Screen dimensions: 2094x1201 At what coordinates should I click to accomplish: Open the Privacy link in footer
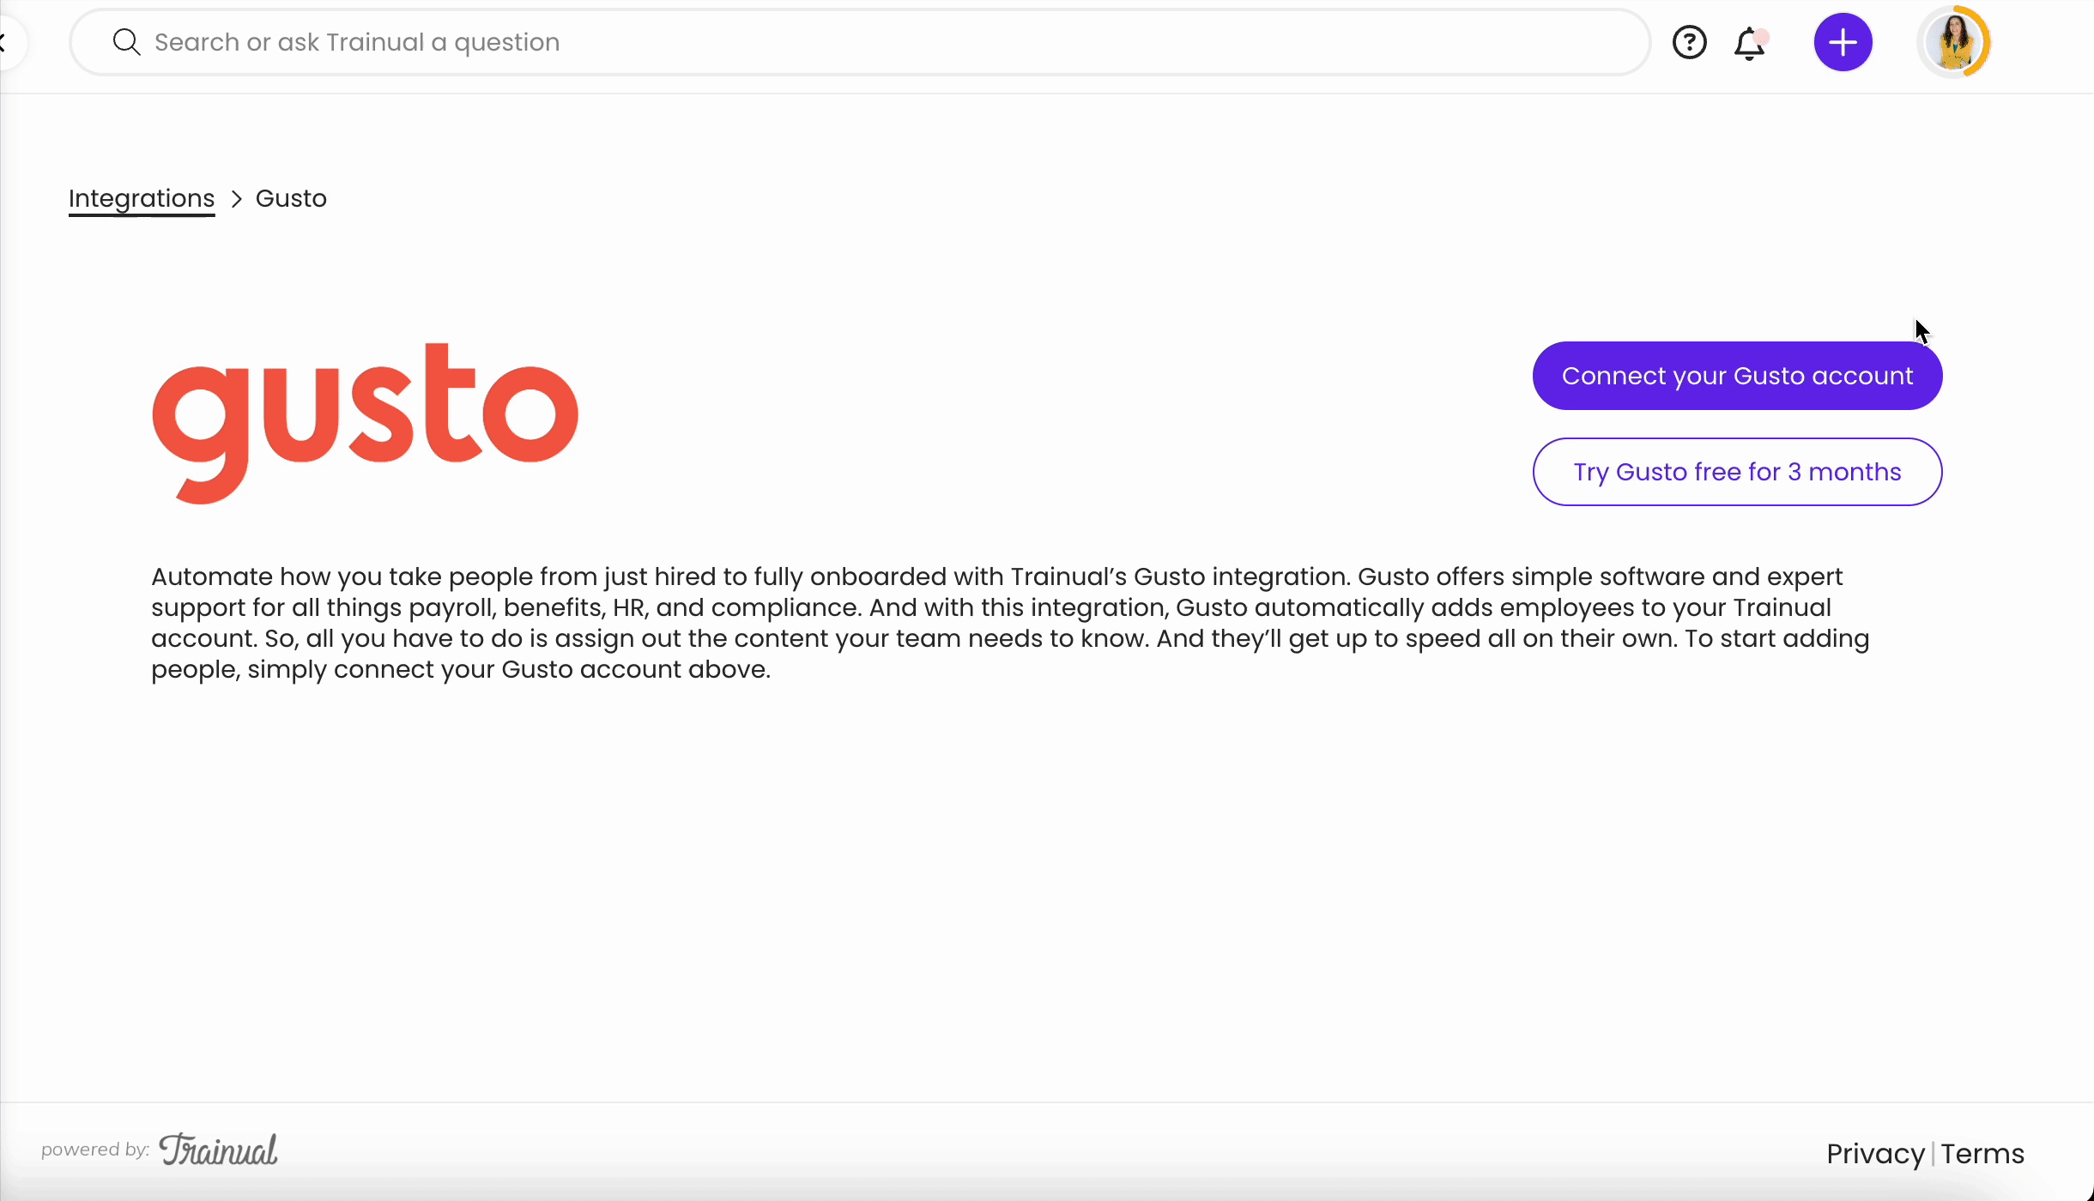click(x=1875, y=1154)
